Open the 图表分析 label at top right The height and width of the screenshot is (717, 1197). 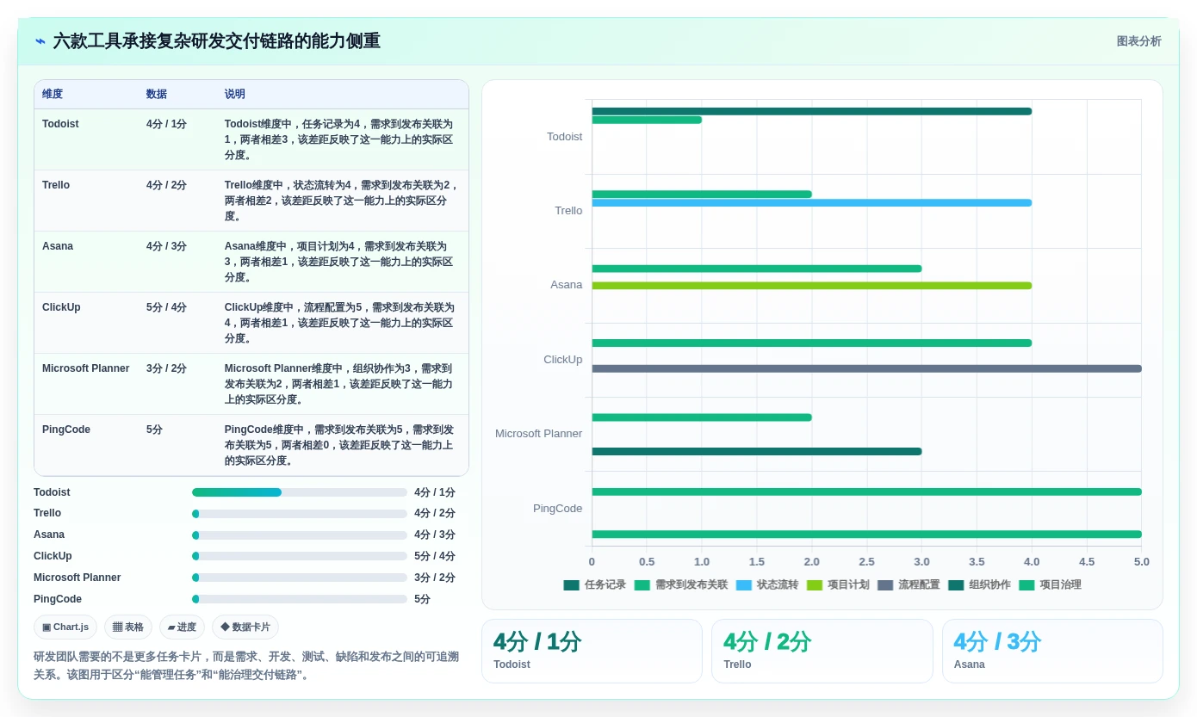1138,41
